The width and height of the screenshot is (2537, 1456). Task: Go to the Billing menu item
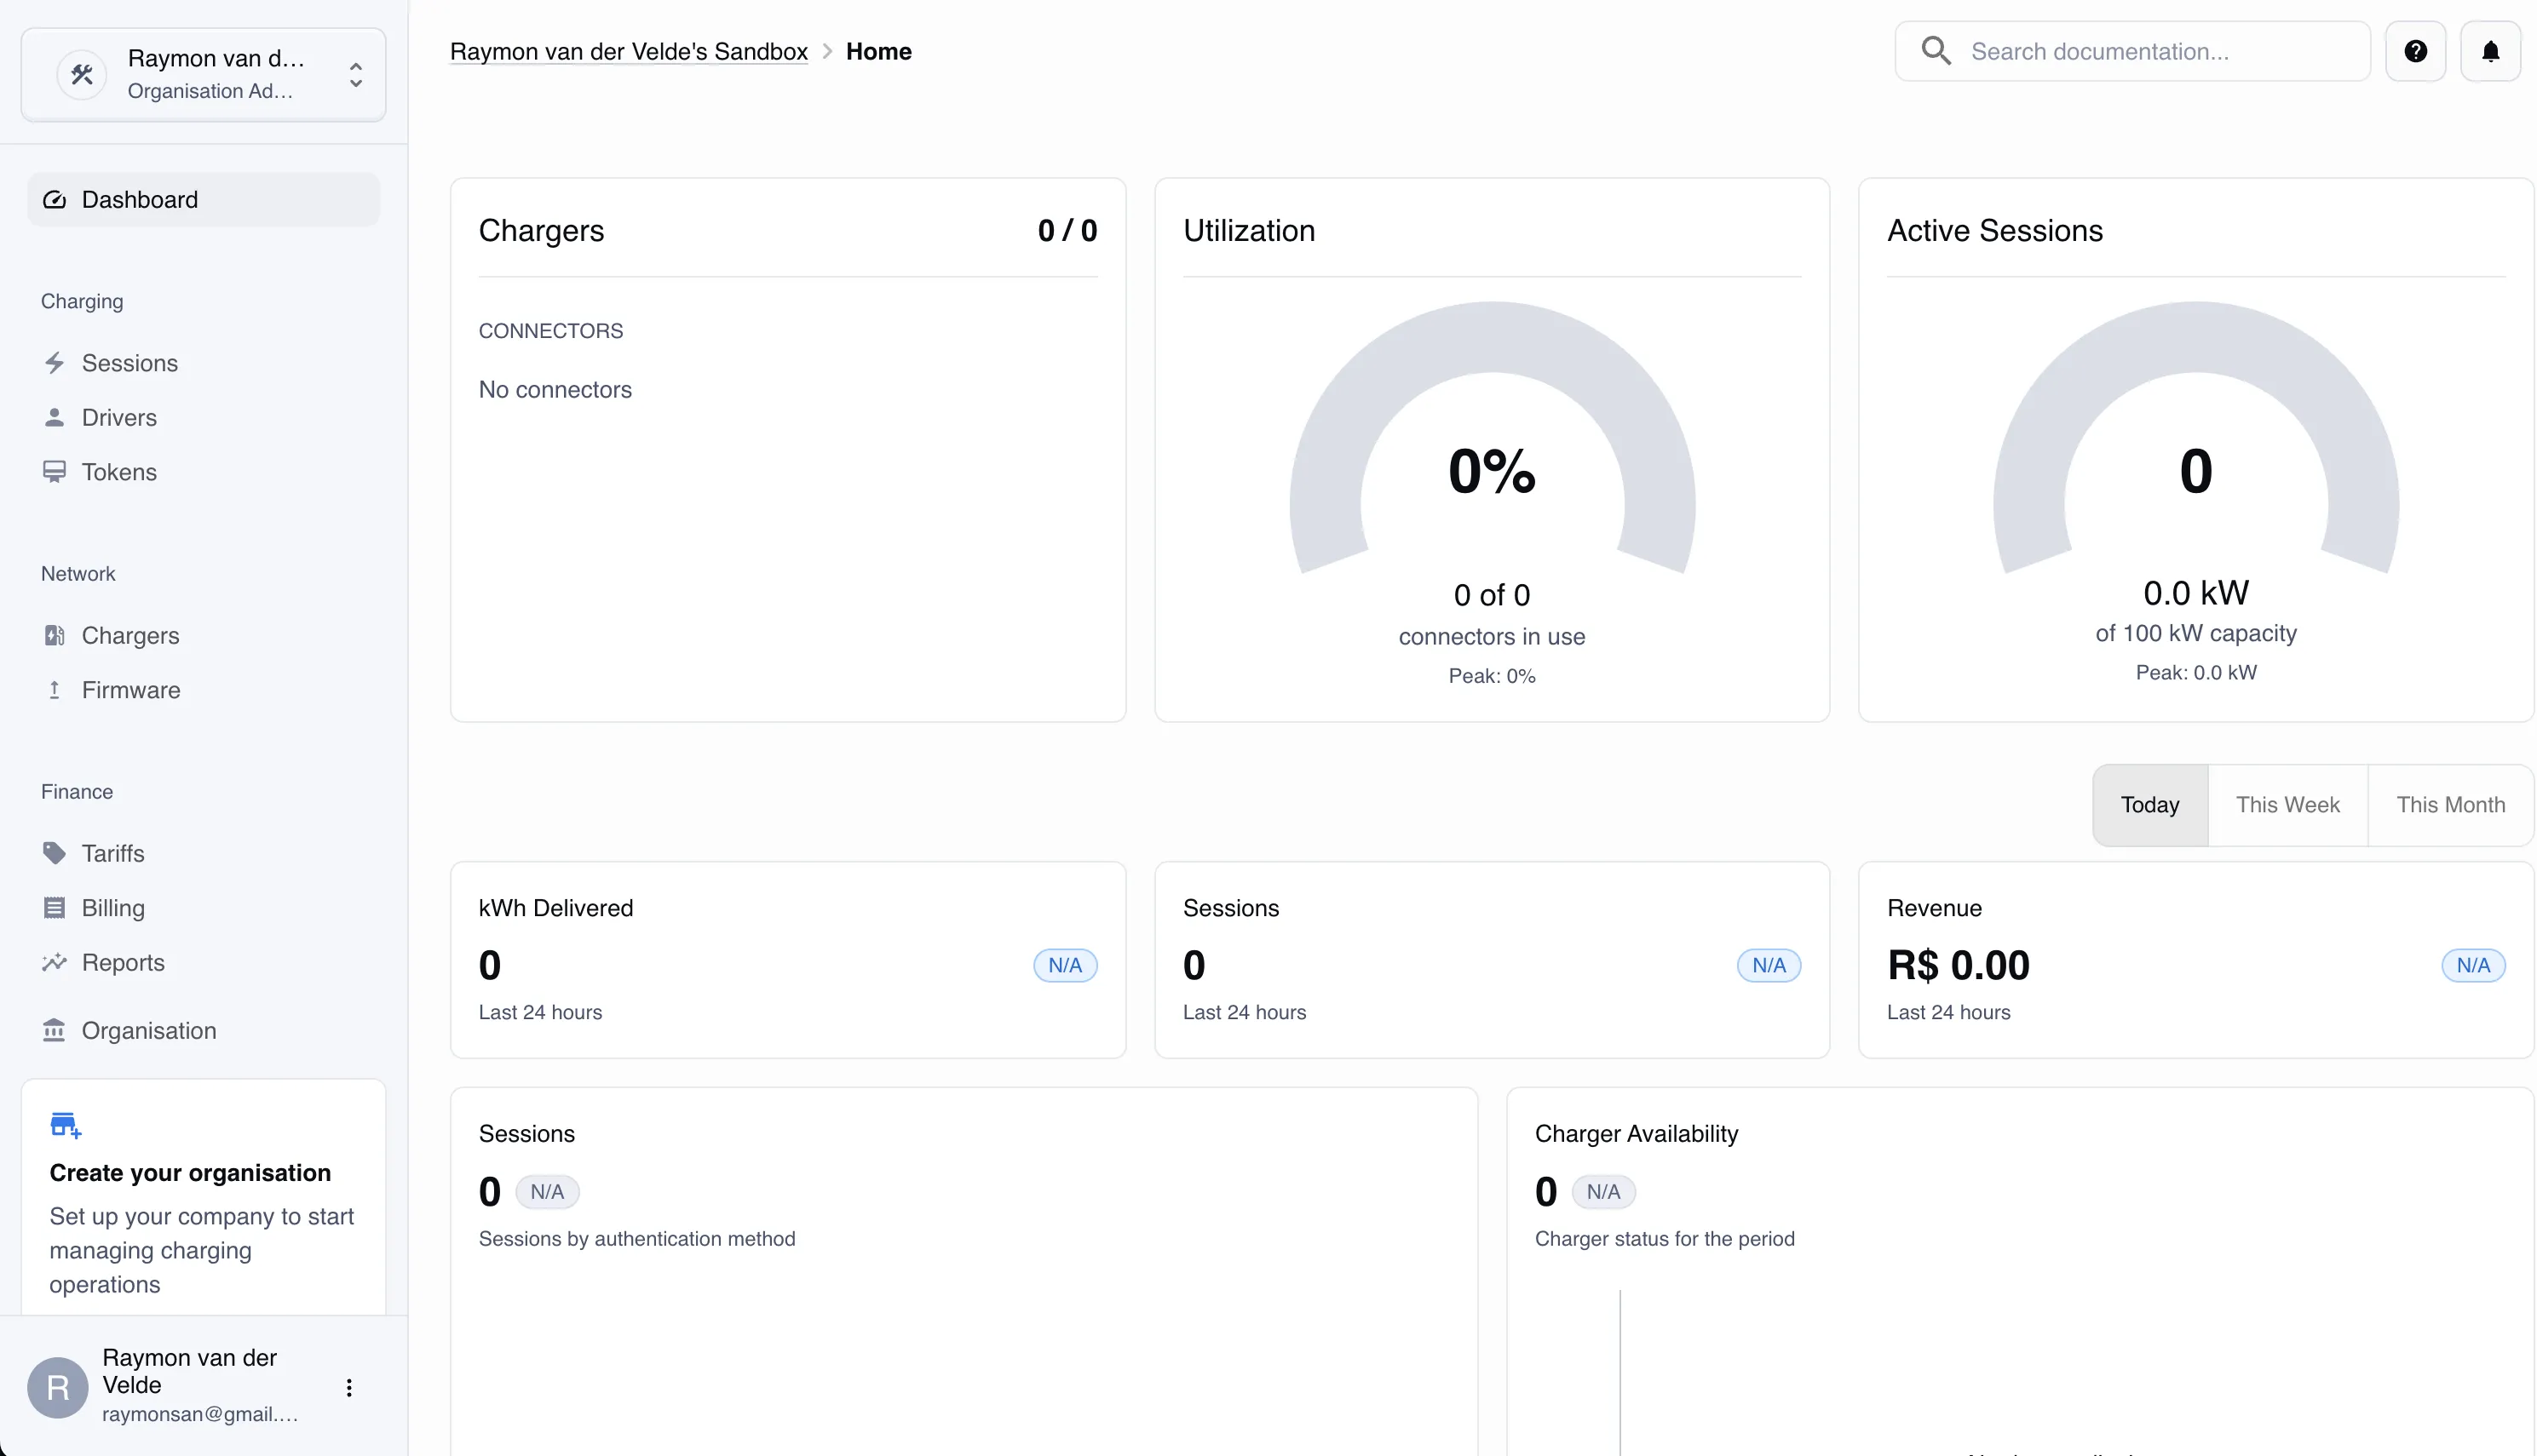(x=113, y=908)
